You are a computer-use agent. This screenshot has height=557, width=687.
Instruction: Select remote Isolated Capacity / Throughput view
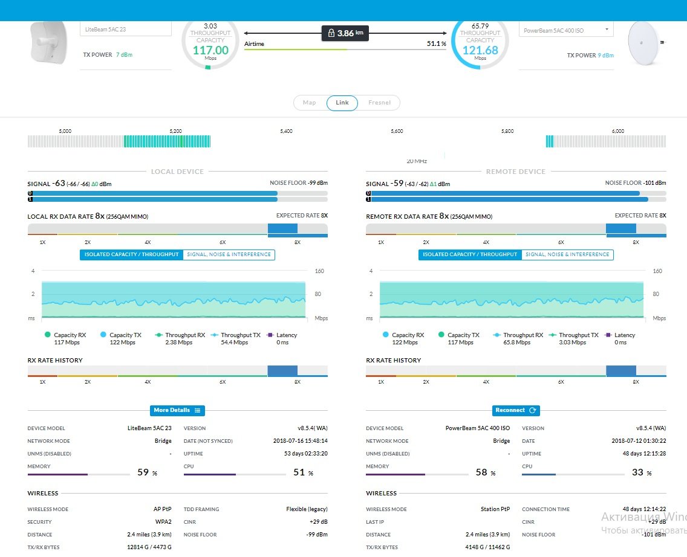click(470, 255)
